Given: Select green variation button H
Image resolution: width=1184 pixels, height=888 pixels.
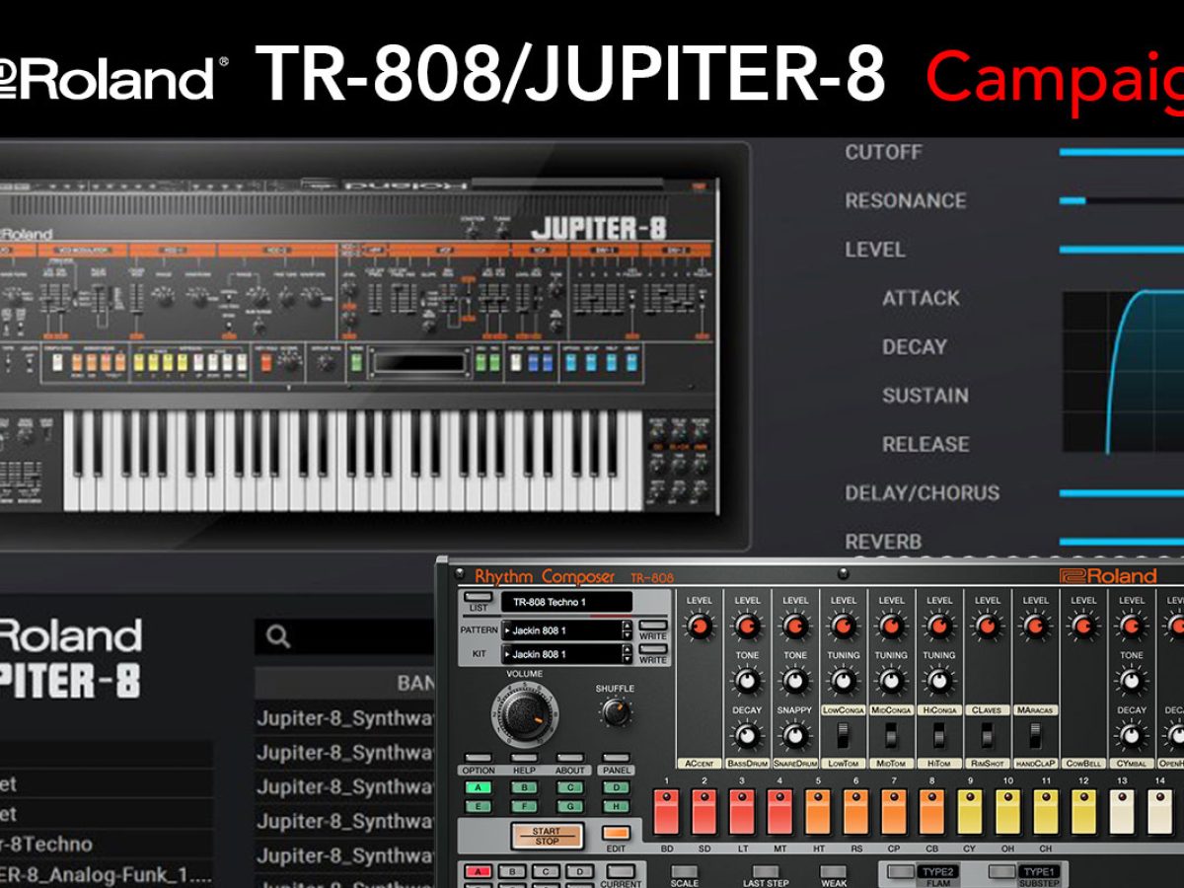Looking at the screenshot, I should (616, 805).
